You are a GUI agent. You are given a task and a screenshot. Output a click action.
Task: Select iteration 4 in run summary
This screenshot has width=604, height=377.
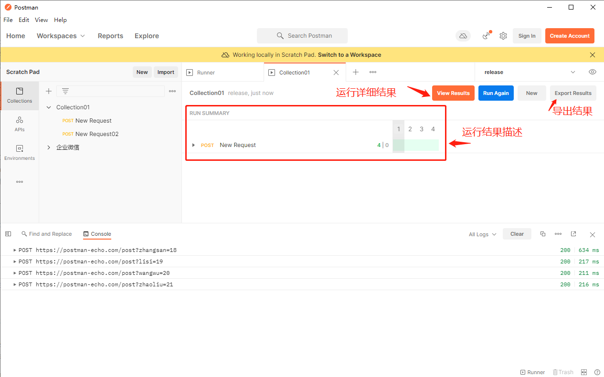coord(433,129)
